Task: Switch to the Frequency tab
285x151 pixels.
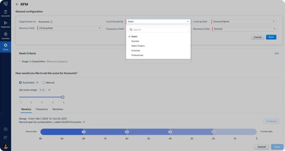Action: pyautogui.click(x=42, y=109)
